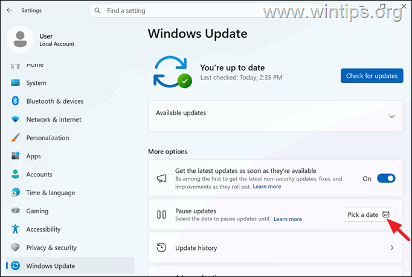Click the user profile avatar picture
Screen dimensions: 412x277
(20, 39)
